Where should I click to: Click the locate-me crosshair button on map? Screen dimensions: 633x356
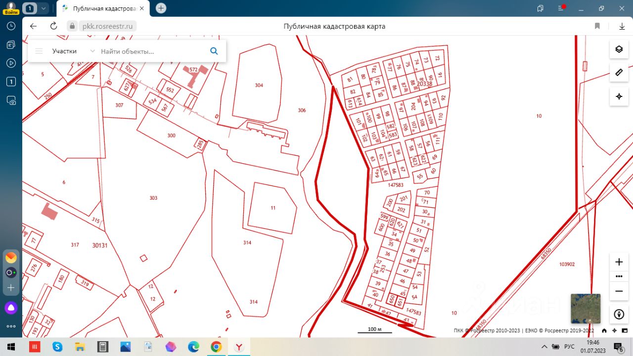pos(619,96)
